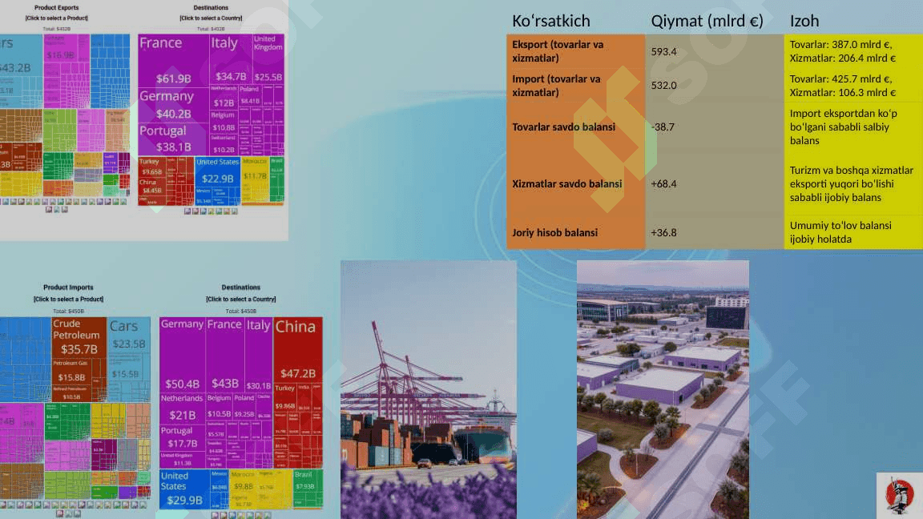Pick United States $22.9B export cell
Viewport: 923px width, 519px height.
(x=217, y=172)
